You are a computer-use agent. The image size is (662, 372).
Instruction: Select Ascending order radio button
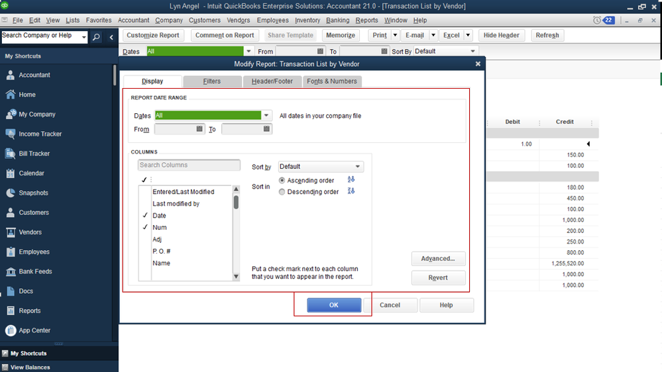point(282,181)
